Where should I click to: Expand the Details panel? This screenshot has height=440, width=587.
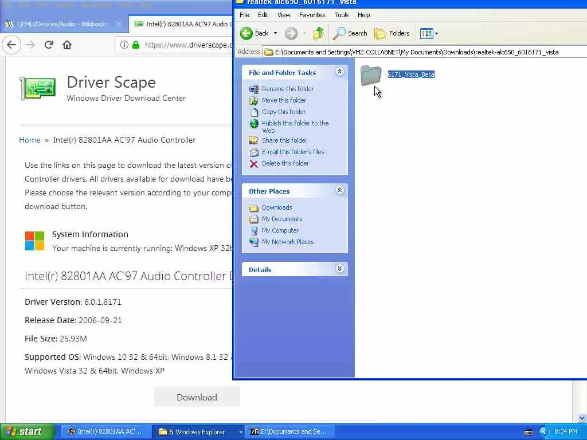tap(339, 269)
